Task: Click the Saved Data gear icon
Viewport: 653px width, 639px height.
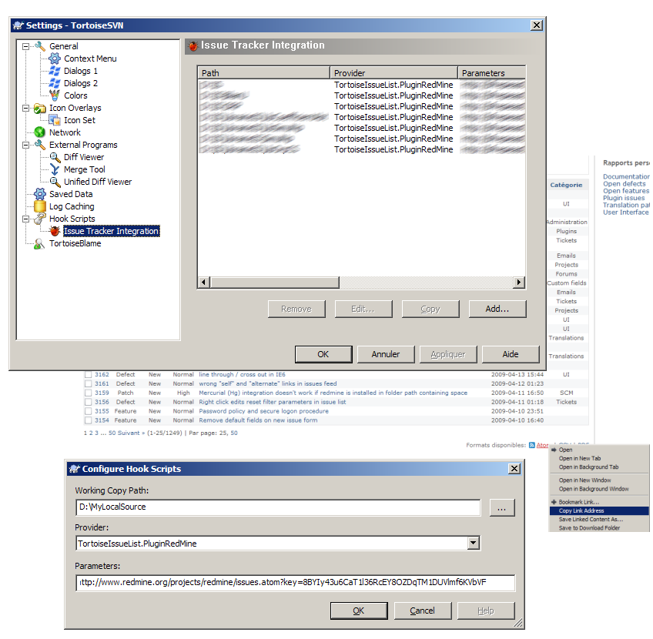Action: [40, 194]
